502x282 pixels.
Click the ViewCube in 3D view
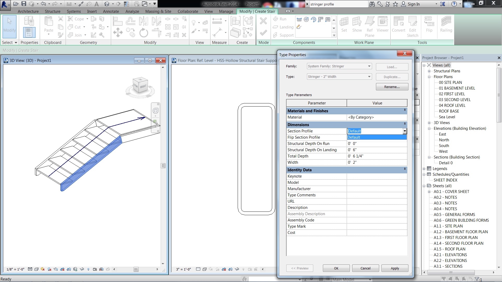click(140, 85)
